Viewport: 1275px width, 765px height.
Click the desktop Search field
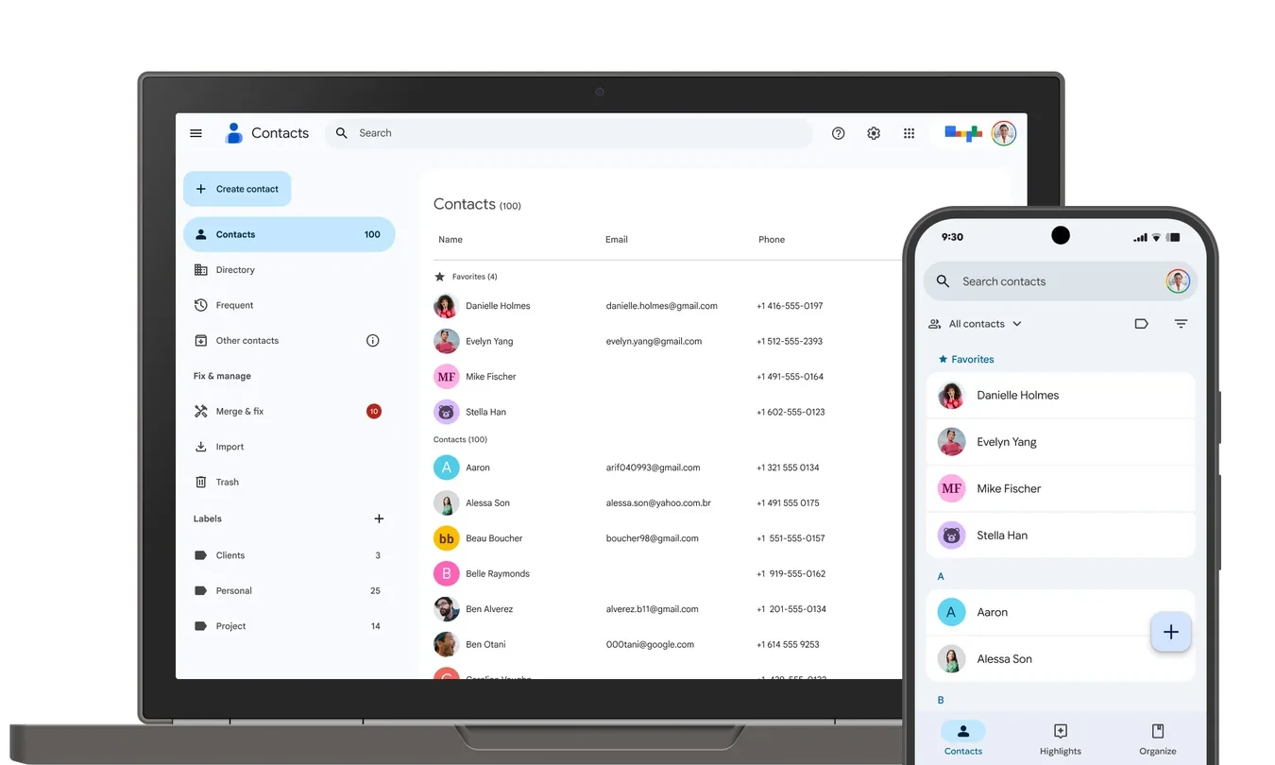[x=569, y=133]
